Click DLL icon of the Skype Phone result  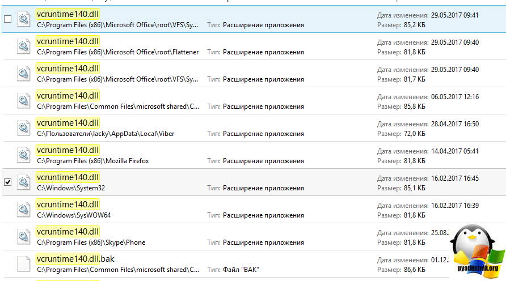click(24, 237)
